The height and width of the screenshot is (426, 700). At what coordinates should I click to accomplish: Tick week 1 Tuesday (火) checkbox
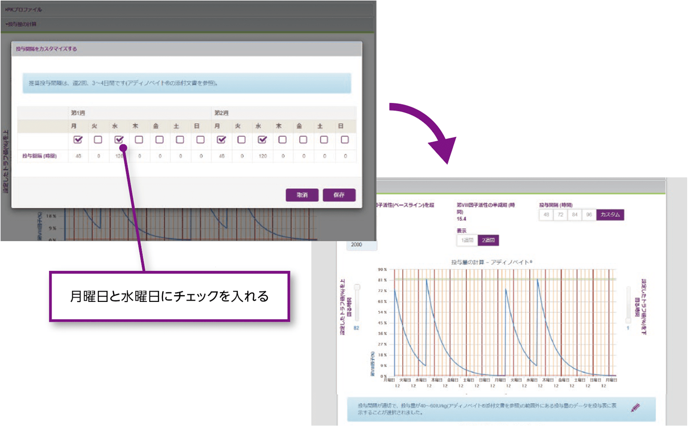coord(98,140)
